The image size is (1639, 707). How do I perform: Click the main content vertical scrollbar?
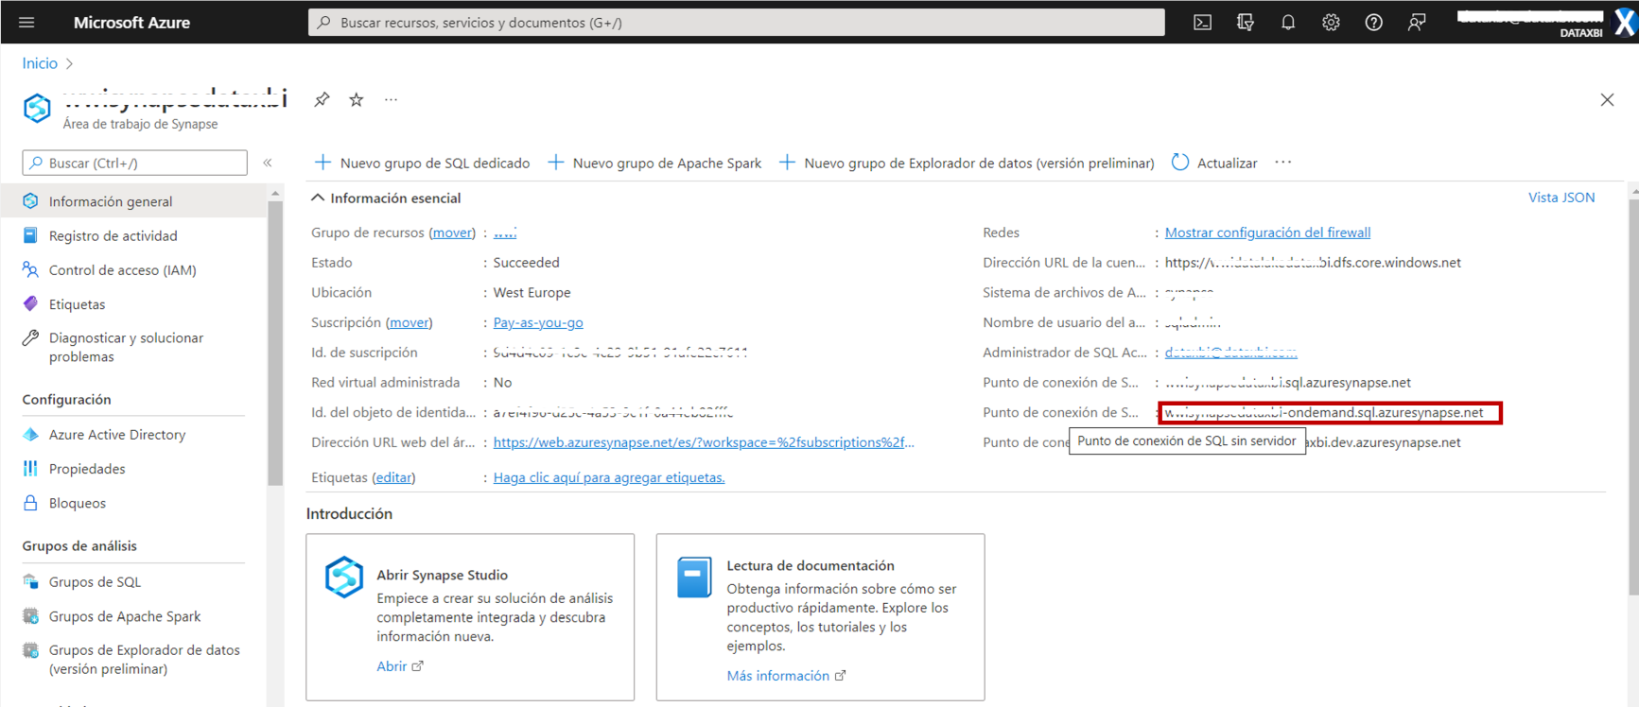(x=1633, y=397)
